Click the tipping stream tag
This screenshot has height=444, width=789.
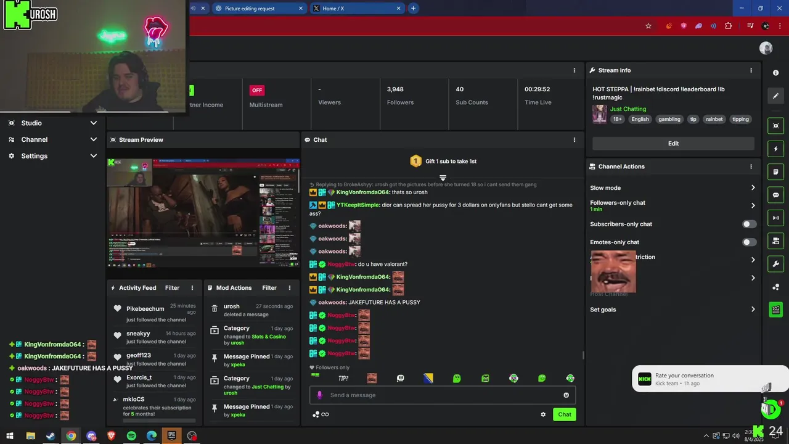point(740,119)
